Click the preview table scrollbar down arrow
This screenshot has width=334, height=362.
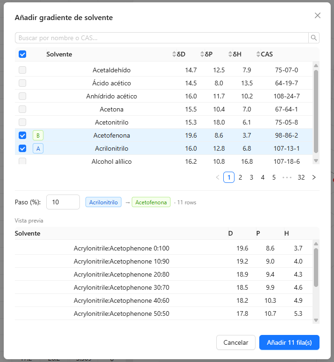pos(316,320)
